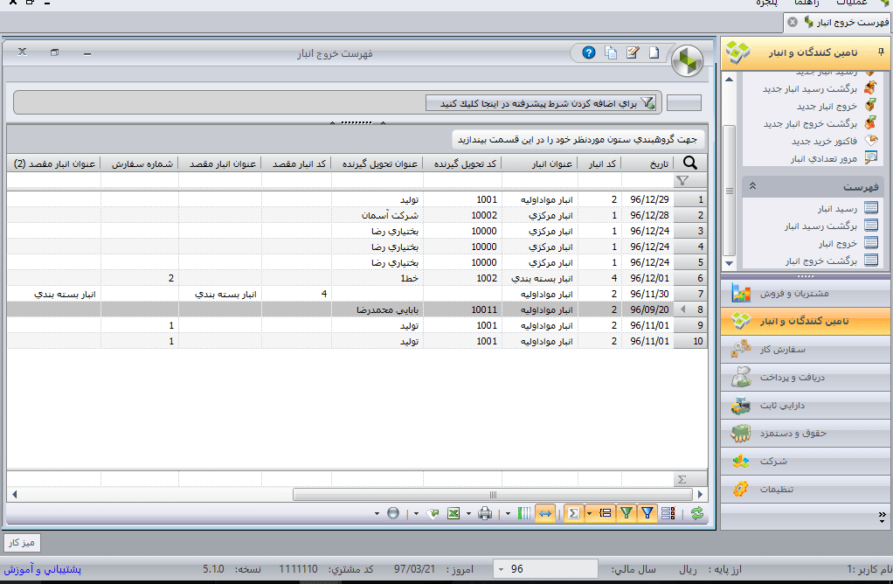Image resolution: width=893 pixels, height=584 pixels.
Task: Click the horizontal scrollbar in the grid
Action: click(493, 495)
